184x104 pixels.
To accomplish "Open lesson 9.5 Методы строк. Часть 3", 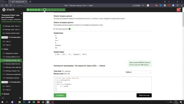I will point(11,29).
